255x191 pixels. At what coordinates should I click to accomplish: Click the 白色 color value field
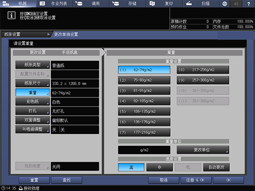point(75,102)
